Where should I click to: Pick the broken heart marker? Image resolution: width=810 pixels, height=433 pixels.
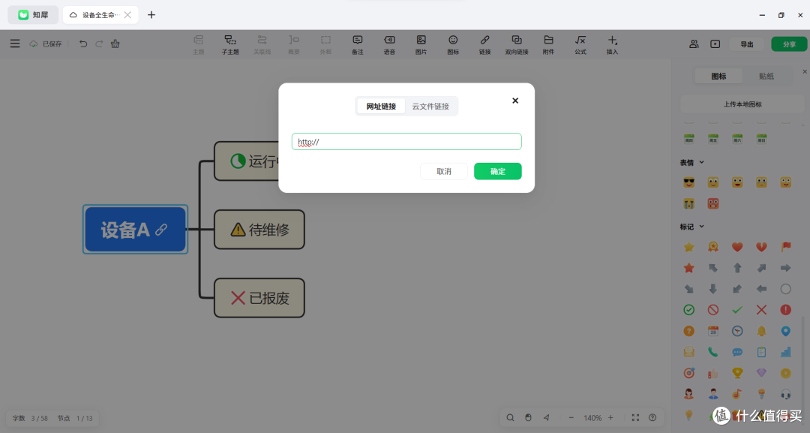click(761, 247)
